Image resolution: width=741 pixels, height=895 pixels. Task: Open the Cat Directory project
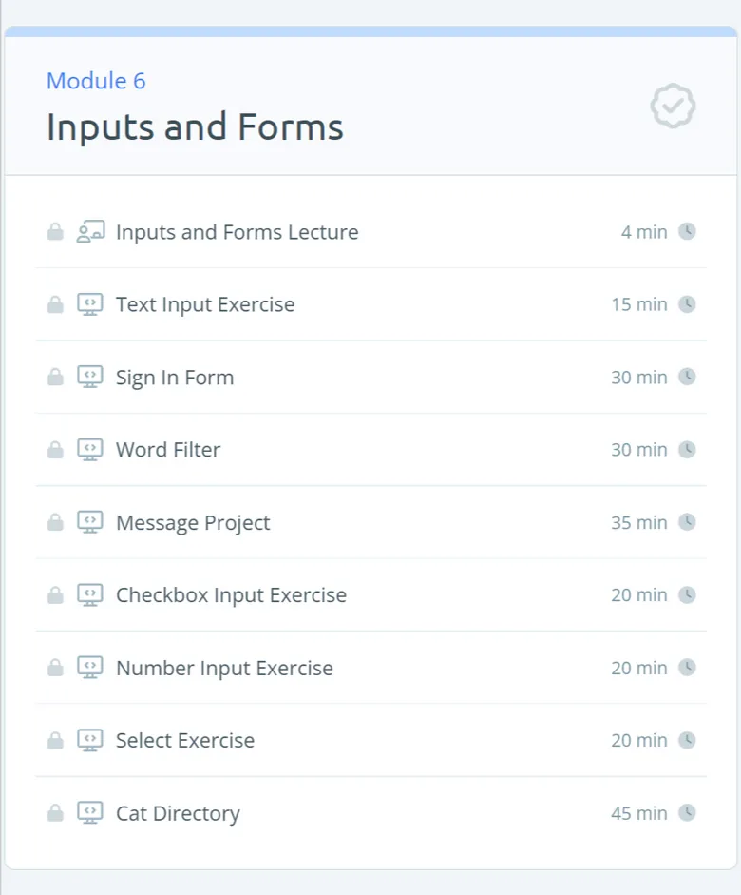coord(371,813)
